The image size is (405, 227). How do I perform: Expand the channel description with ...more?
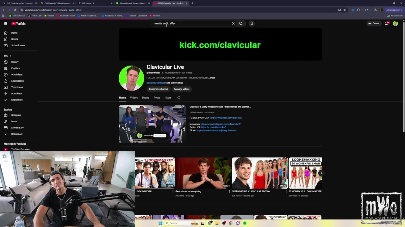point(212,78)
